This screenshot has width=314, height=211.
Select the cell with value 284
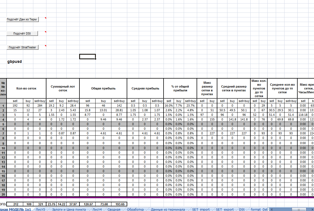pos(40,105)
